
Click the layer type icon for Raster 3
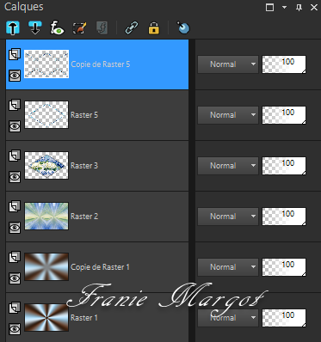tap(15, 156)
